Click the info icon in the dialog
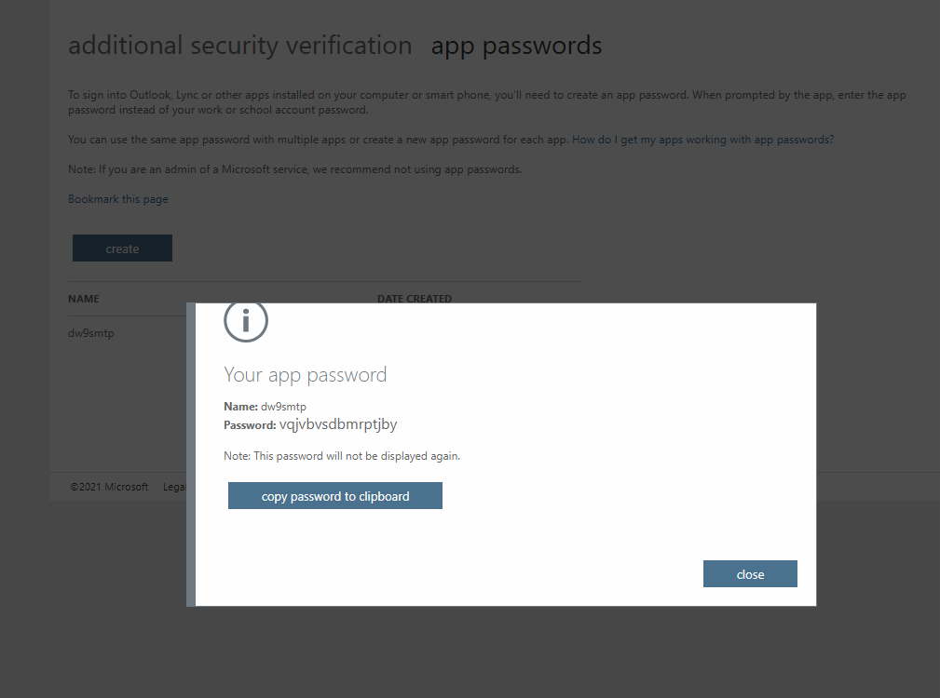Screen dimensions: 940x698 246,322
